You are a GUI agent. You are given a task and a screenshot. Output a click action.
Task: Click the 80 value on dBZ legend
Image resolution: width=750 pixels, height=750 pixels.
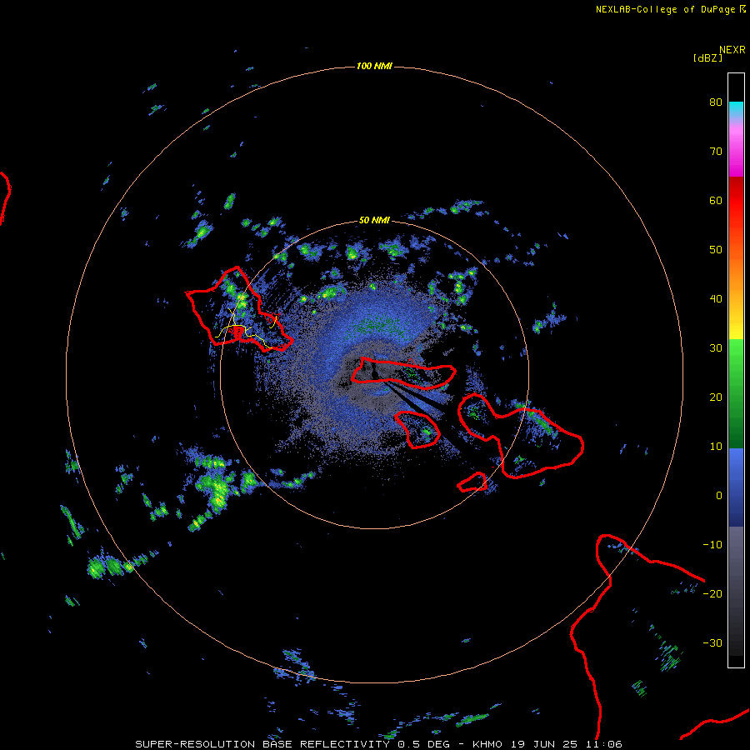pos(716,102)
